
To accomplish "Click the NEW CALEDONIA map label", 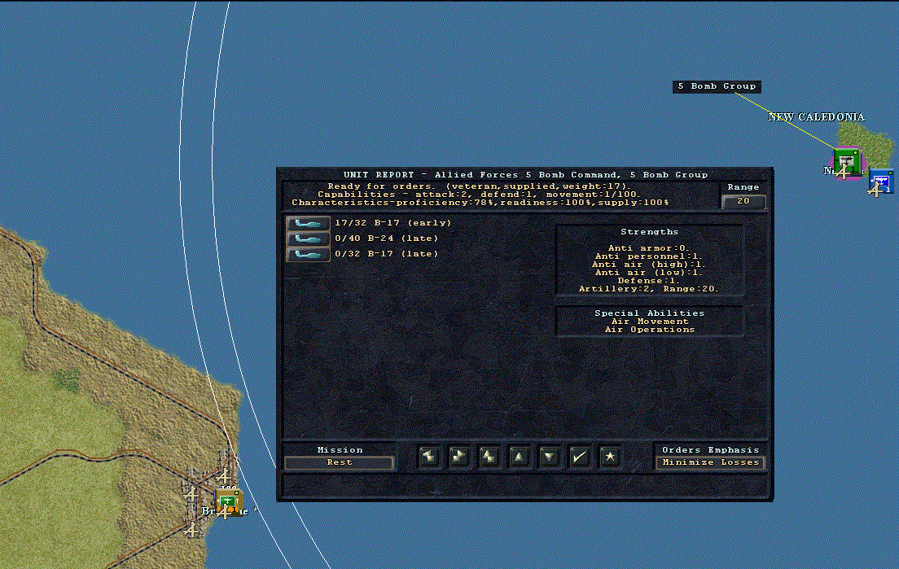I will click(817, 117).
